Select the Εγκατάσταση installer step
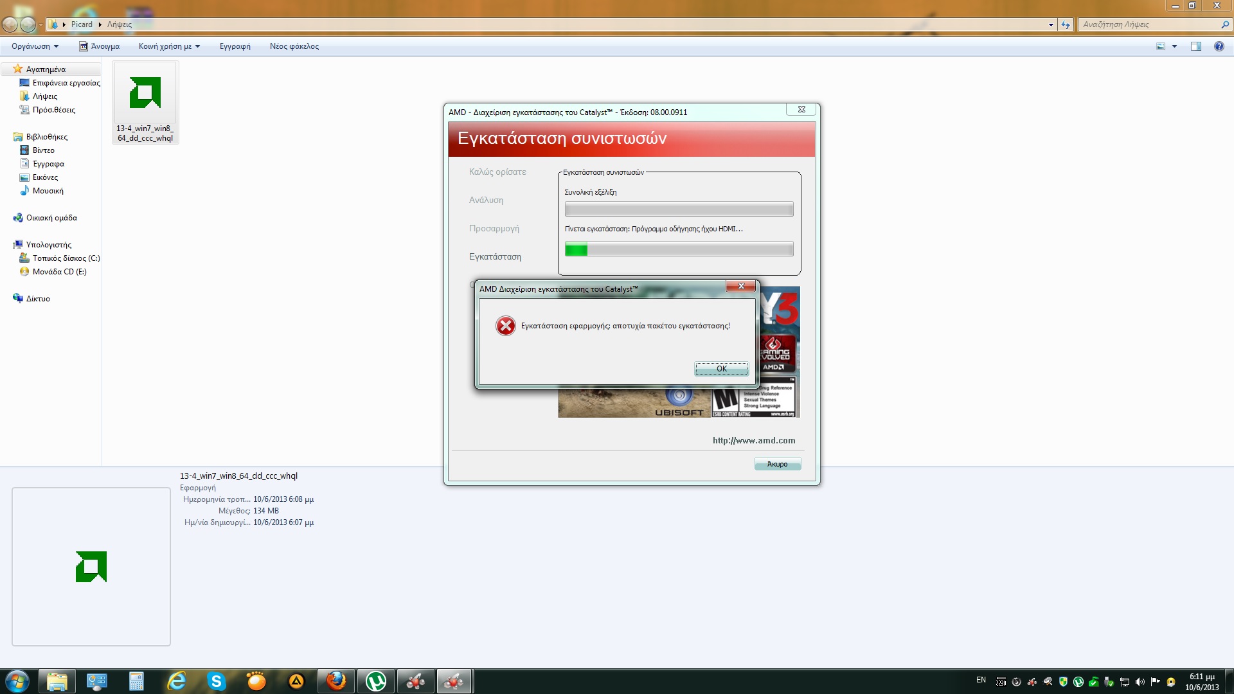 [x=495, y=257]
